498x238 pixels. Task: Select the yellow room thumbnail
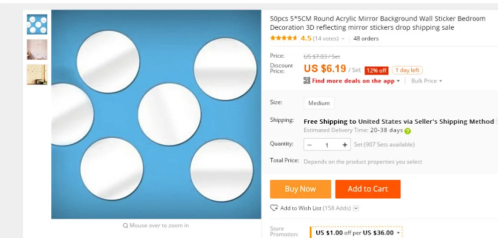click(x=37, y=75)
